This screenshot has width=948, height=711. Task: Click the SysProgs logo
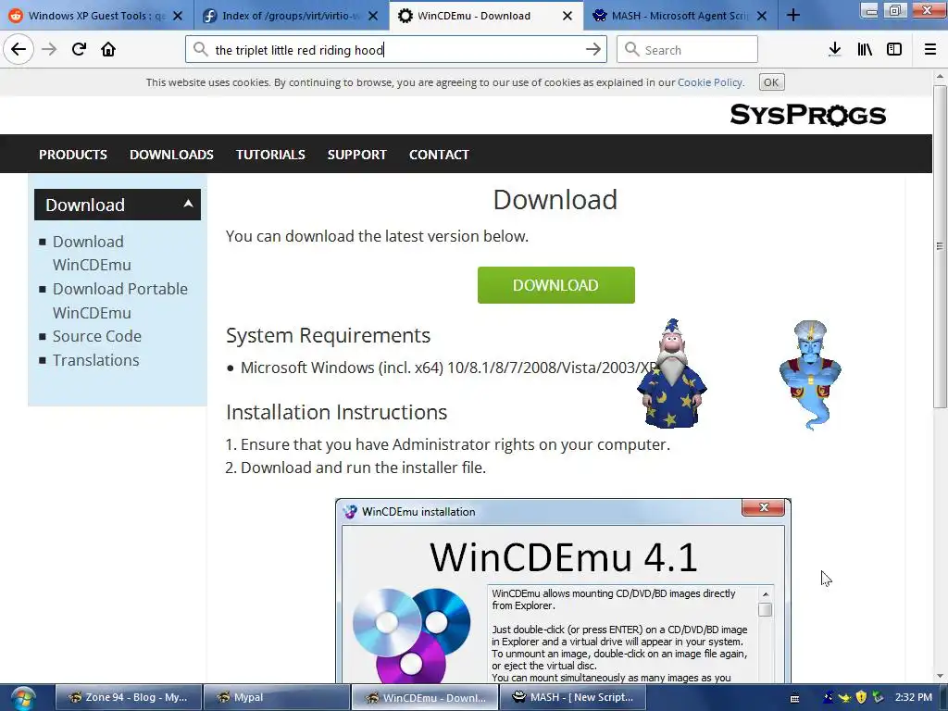click(x=807, y=114)
